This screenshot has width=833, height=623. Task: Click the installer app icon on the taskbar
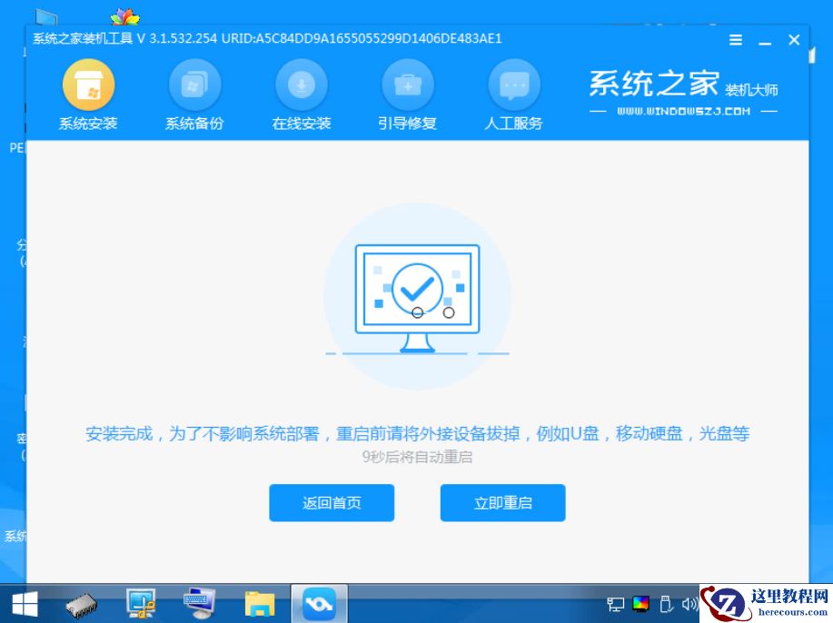click(x=318, y=602)
